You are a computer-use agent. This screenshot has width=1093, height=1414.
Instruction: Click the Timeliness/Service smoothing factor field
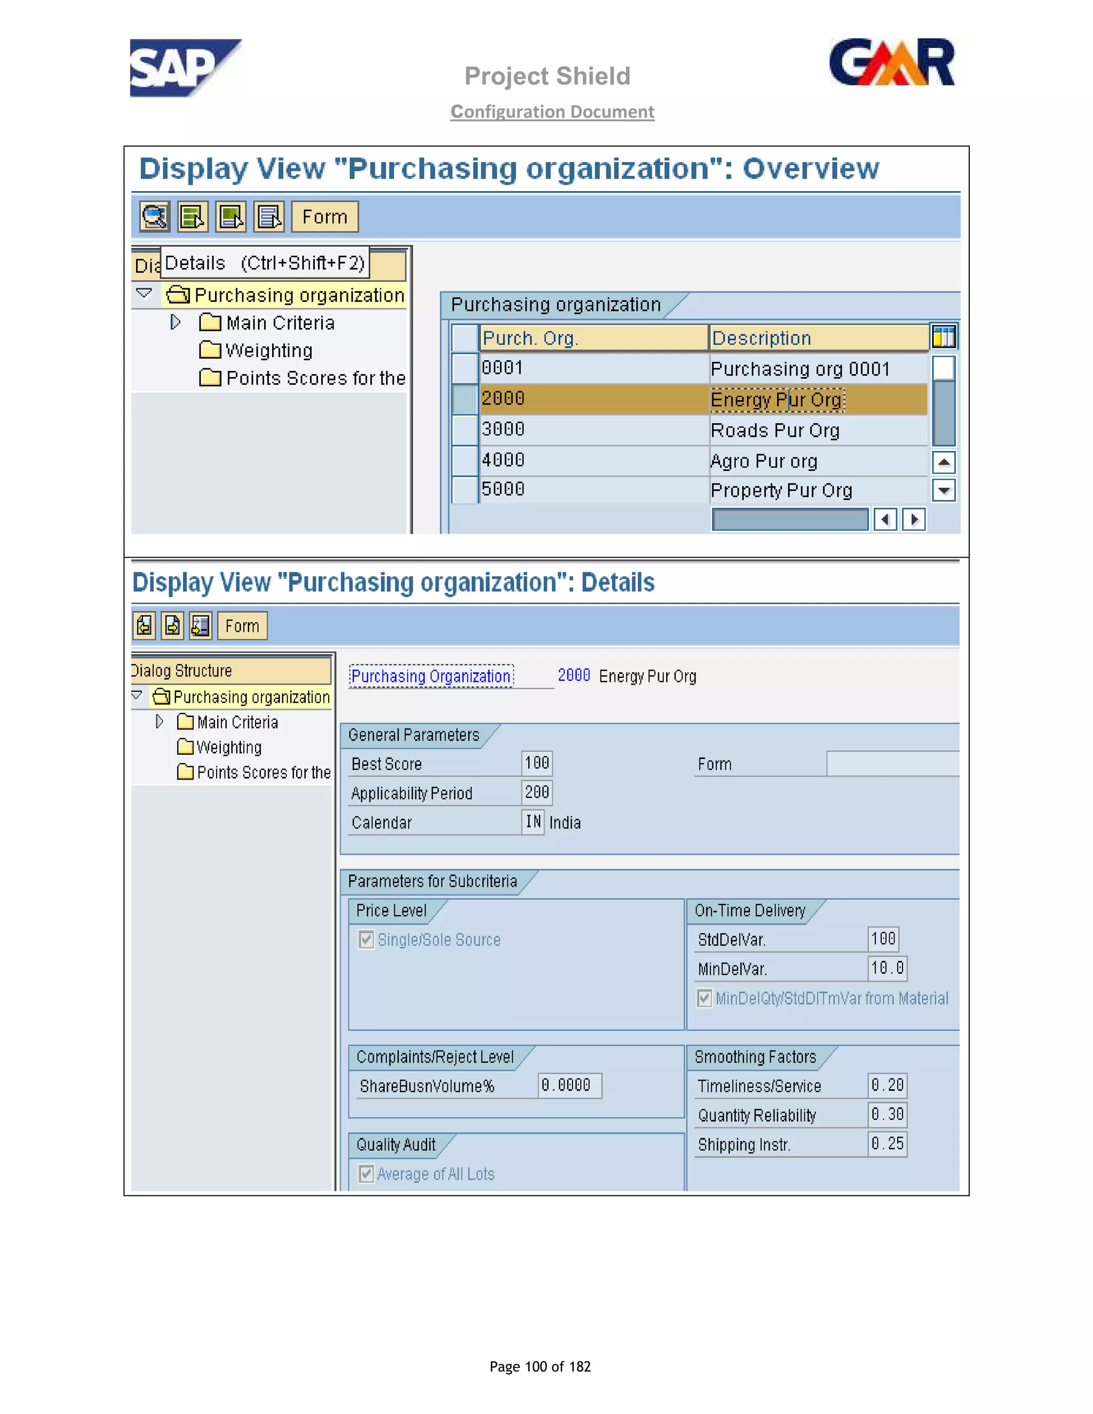coord(888,1085)
